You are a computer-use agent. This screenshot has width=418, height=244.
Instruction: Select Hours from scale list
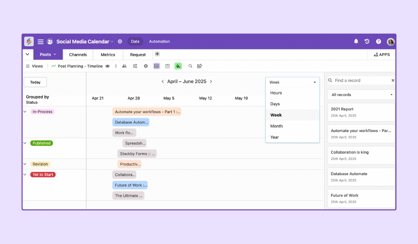[293, 93]
